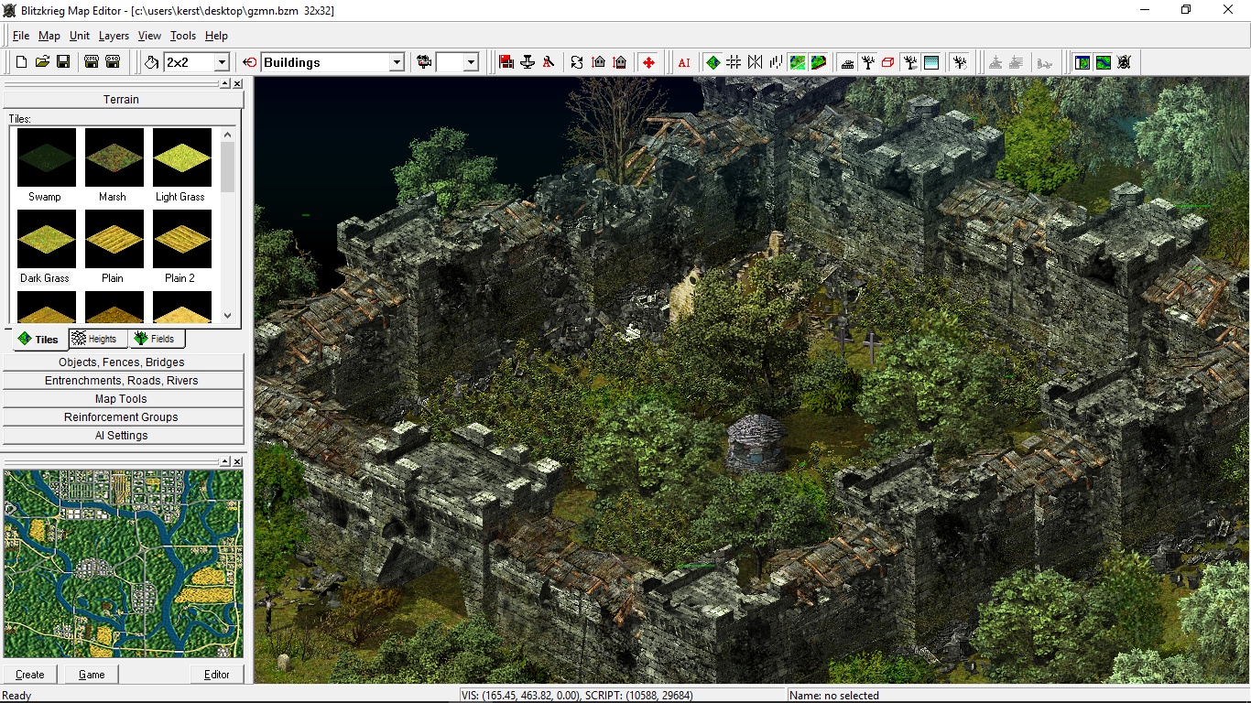Click the blue-green minimap toolbar icon

(1082, 62)
